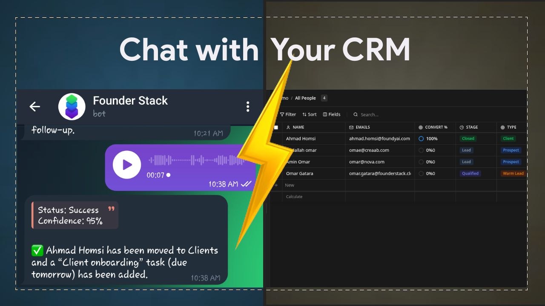The image size is (545, 306).
Task: Tap the back arrow in the chat
Action: (34, 107)
